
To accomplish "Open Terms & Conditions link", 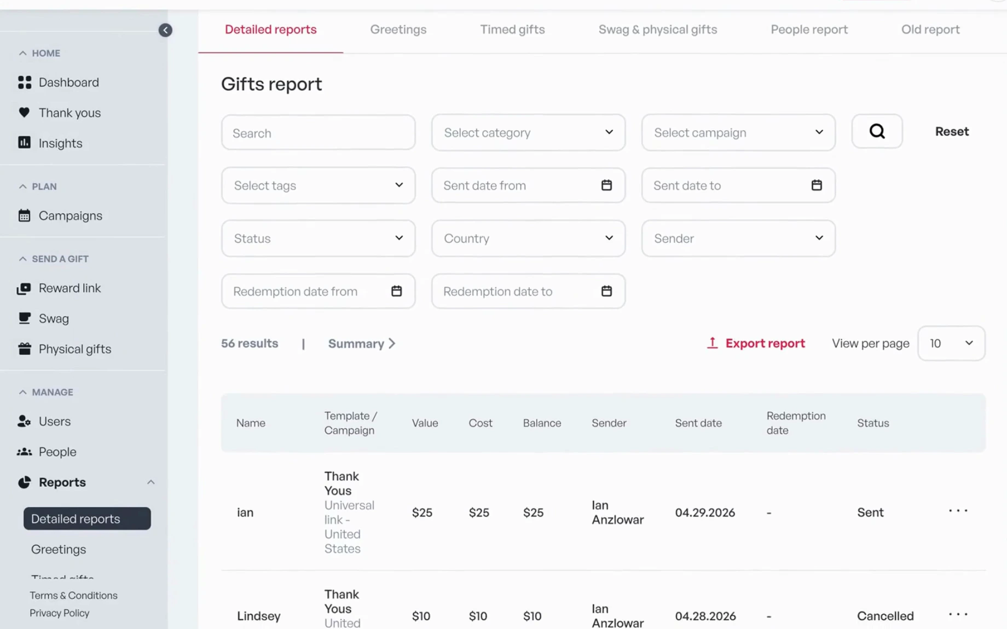I will 73,595.
